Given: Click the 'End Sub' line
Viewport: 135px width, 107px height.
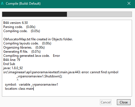Looking at the screenshot, I should pyautogui.click(x=9, y=64).
